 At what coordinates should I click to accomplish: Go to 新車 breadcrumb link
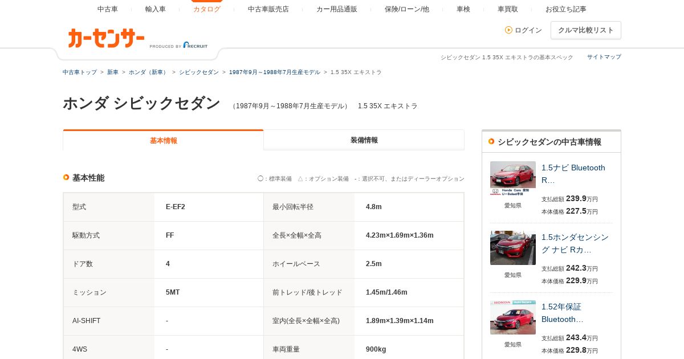coord(113,72)
